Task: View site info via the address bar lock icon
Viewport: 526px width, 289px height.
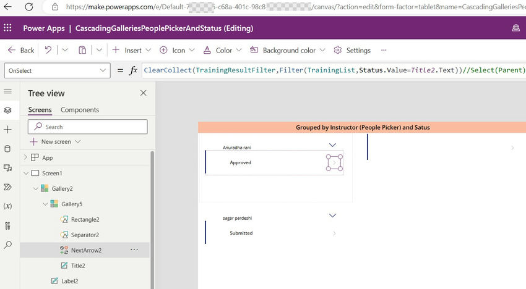Action: point(55,7)
